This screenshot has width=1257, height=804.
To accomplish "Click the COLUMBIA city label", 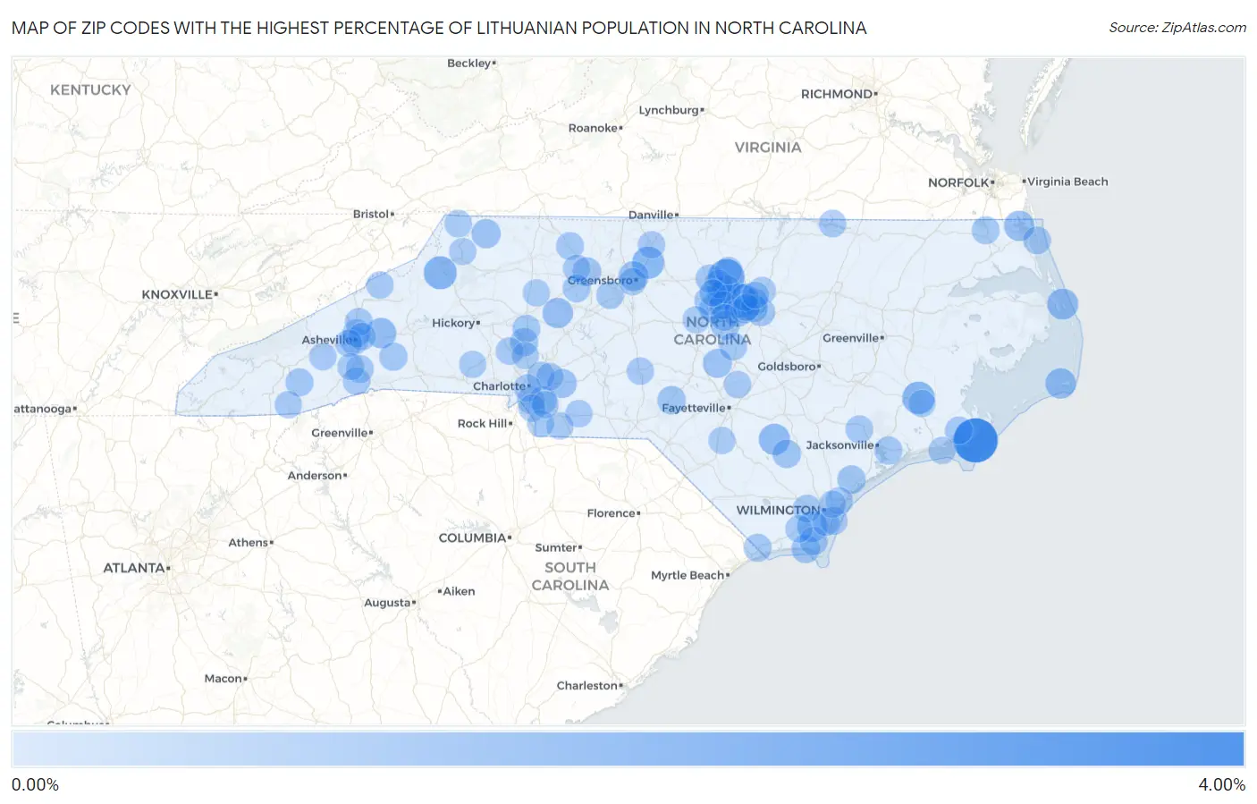I will 472,538.
